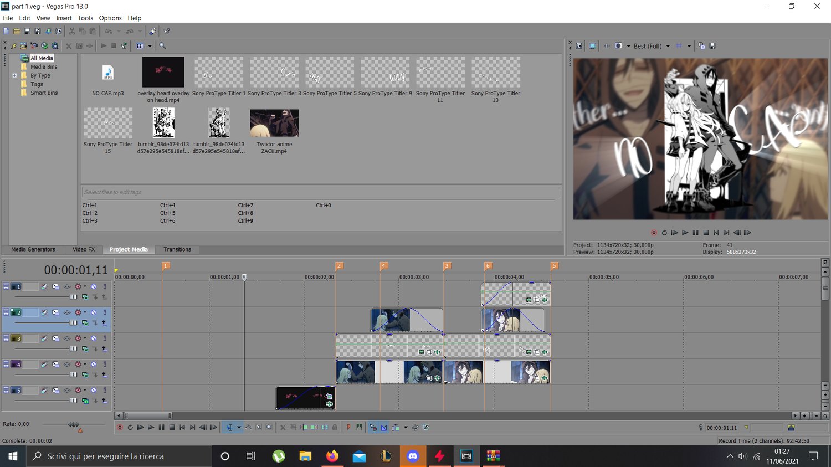Click Record button in timeline transport bar
Viewport: 831px width, 467px height.
pos(120,427)
